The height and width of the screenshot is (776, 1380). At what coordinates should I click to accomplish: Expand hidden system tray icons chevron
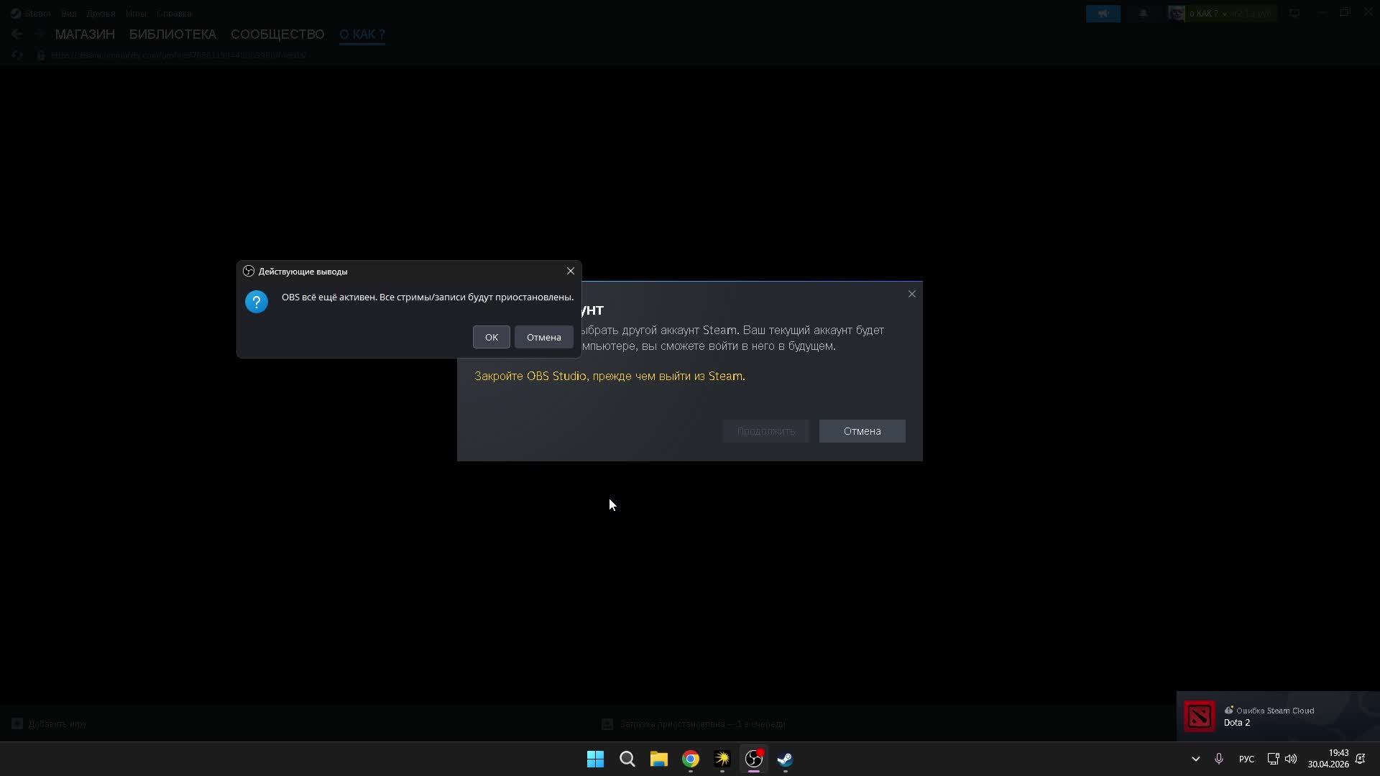click(1195, 758)
